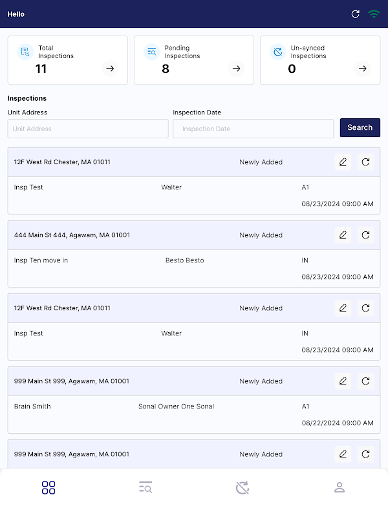Open the Total Inspections arrow
The height and width of the screenshot is (517, 388).
110,69
